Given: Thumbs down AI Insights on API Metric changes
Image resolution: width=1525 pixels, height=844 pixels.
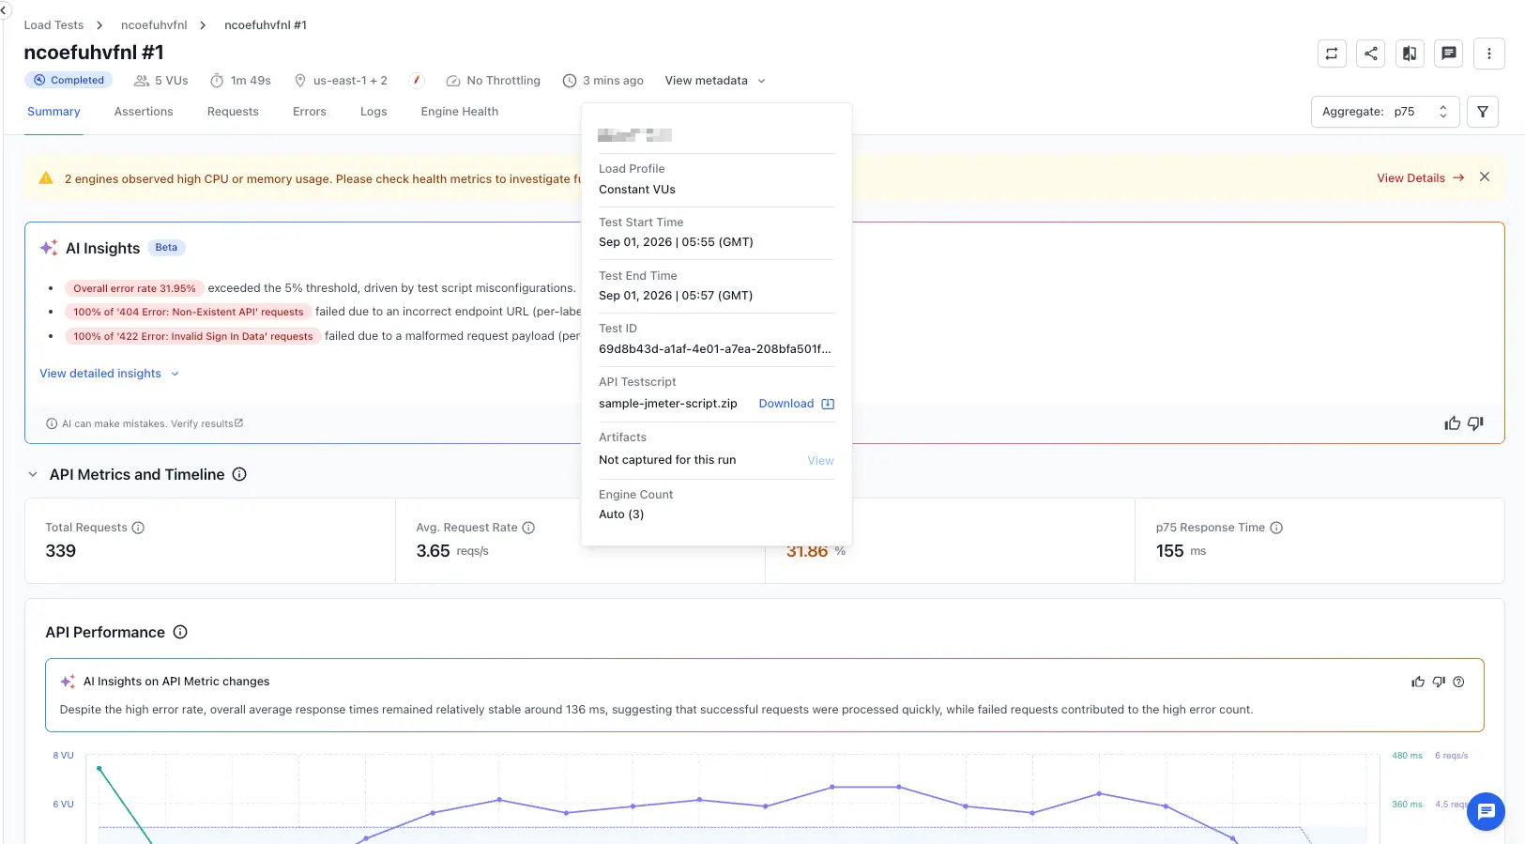Looking at the screenshot, I should click(1439, 682).
